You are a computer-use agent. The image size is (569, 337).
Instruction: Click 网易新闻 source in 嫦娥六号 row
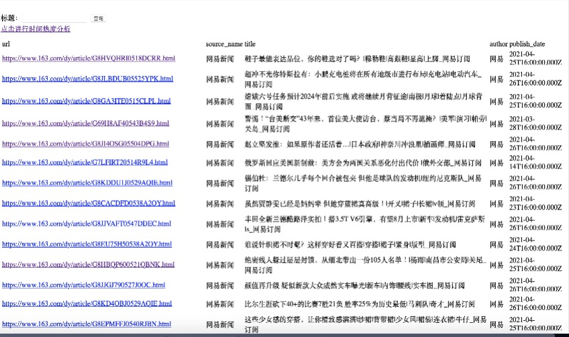tap(220, 101)
